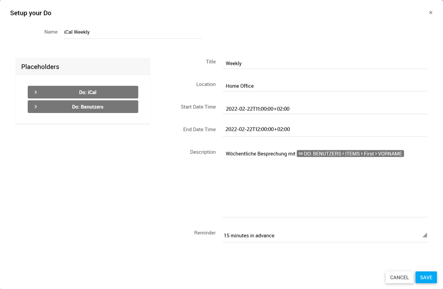This screenshot has width=443, height=289.
Task: Click the Placeholders panel header
Action: point(83,67)
